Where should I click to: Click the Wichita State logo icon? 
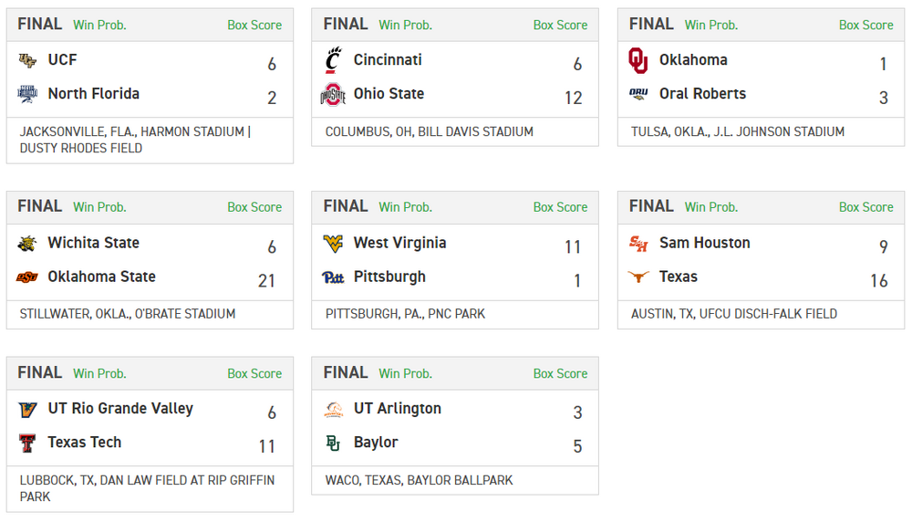27,244
